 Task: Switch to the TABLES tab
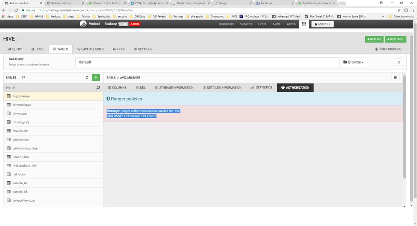61,49
